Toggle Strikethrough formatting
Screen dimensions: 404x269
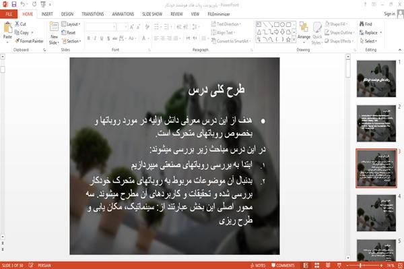(114, 38)
